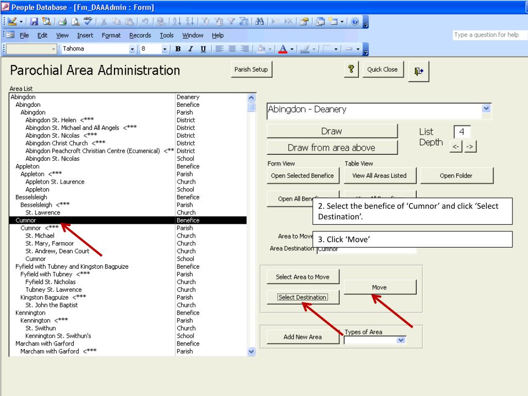Click the Database Window icon

coord(320,22)
